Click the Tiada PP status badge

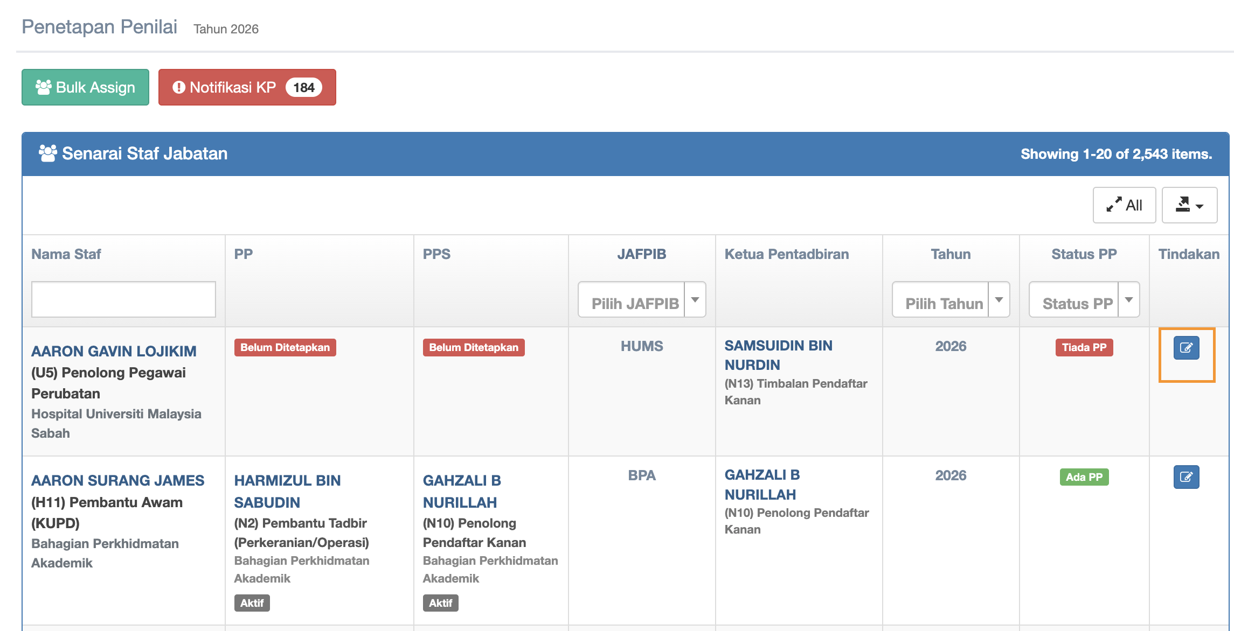coord(1084,348)
